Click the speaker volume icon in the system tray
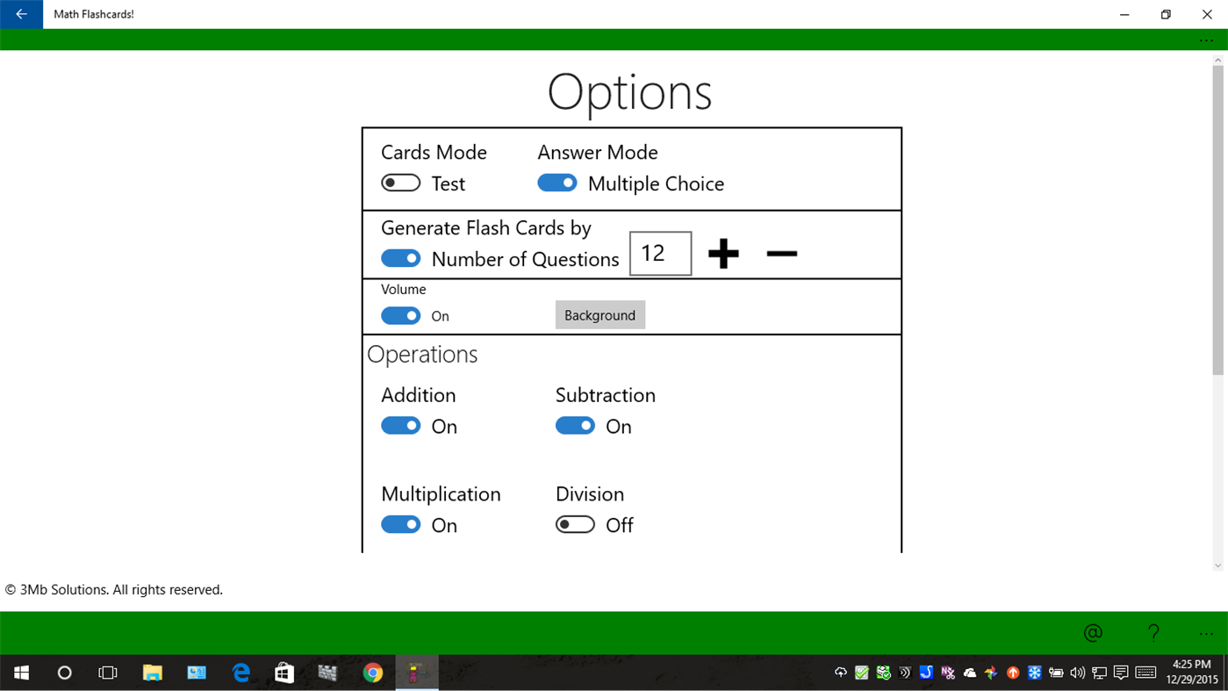The height and width of the screenshot is (691, 1228). click(x=1078, y=673)
